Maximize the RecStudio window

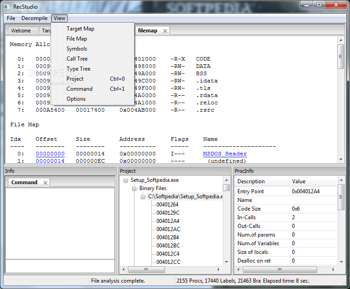pyautogui.click(x=319, y=5)
